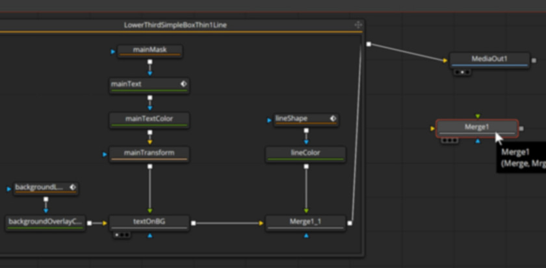Click output square below mainTransform node
This screenshot has width=546, height=268.
[x=149, y=167]
